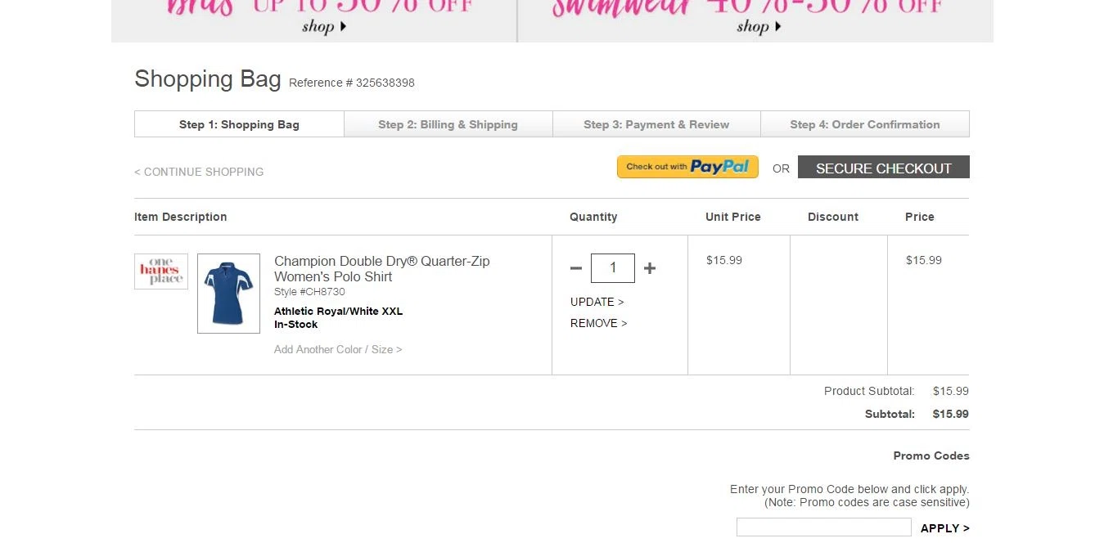Image resolution: width=1104 pixels, height=543 pixels.
Task: Click the Continue Shopping link
Action: coord(199,172)
